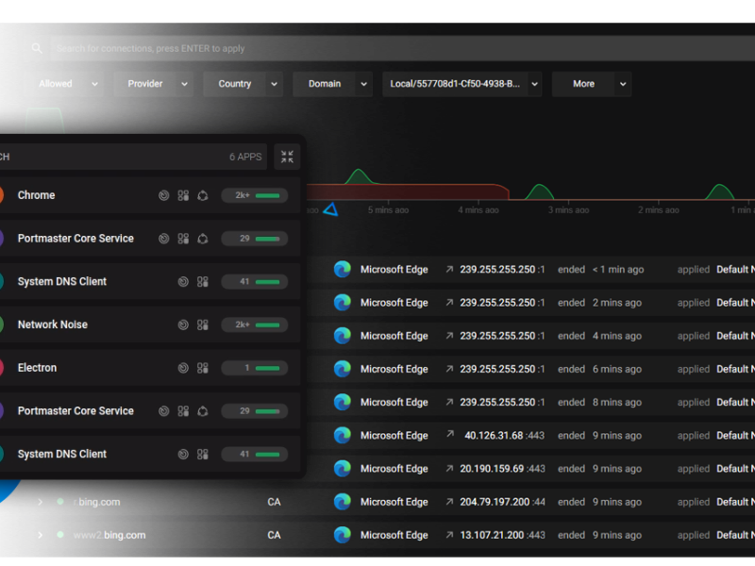The width and height of the screenshot is (755, 566).
Task: Click the '6 mins ago' connection timestamp
Action: 617,369
